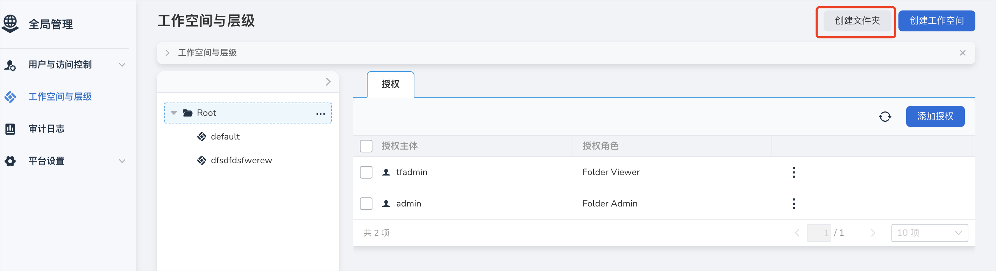Screen dimensions: 996x271
Task: Click the page number input field
Action: coord(819,233)
